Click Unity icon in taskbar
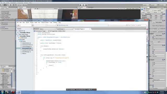The height and width of the screenshot is (94, 167). [8, 92]
